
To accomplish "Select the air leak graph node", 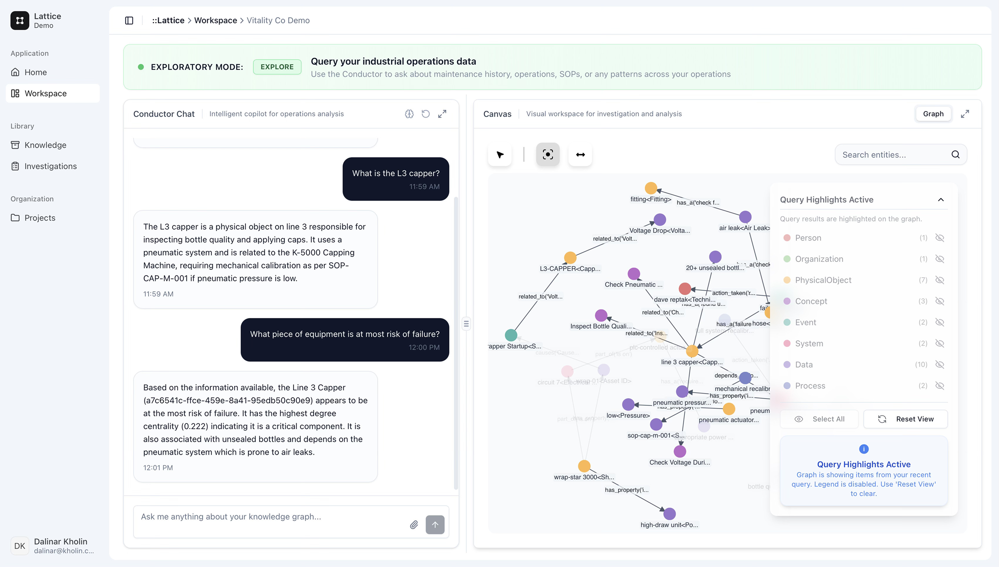I will (745, 217).
